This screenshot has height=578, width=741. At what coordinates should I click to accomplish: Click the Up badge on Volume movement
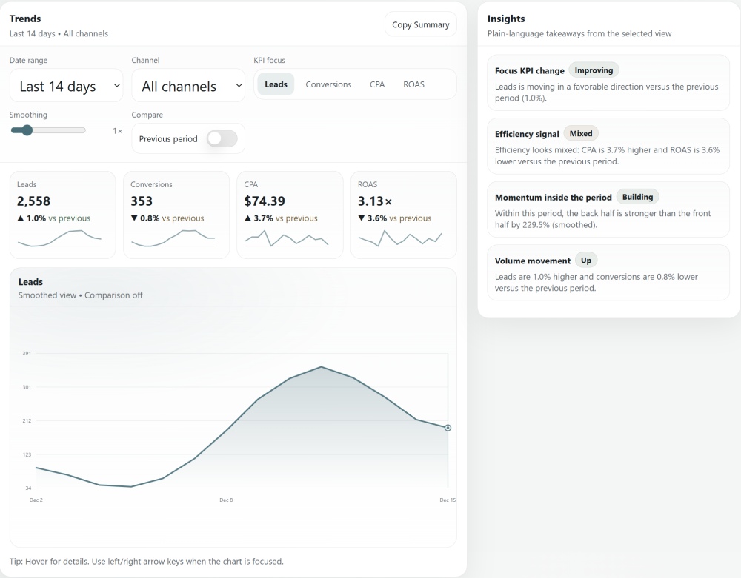click(586, 260)
